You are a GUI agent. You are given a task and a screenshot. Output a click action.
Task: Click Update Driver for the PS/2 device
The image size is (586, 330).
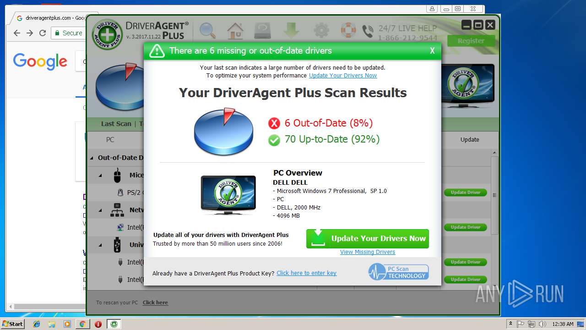[466, 192]
